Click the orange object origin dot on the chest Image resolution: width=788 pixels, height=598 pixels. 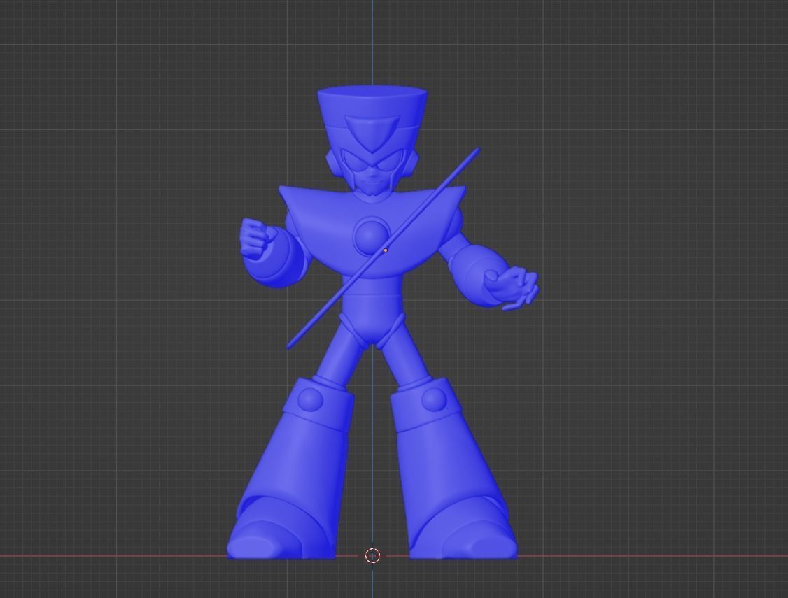(386, 250)
